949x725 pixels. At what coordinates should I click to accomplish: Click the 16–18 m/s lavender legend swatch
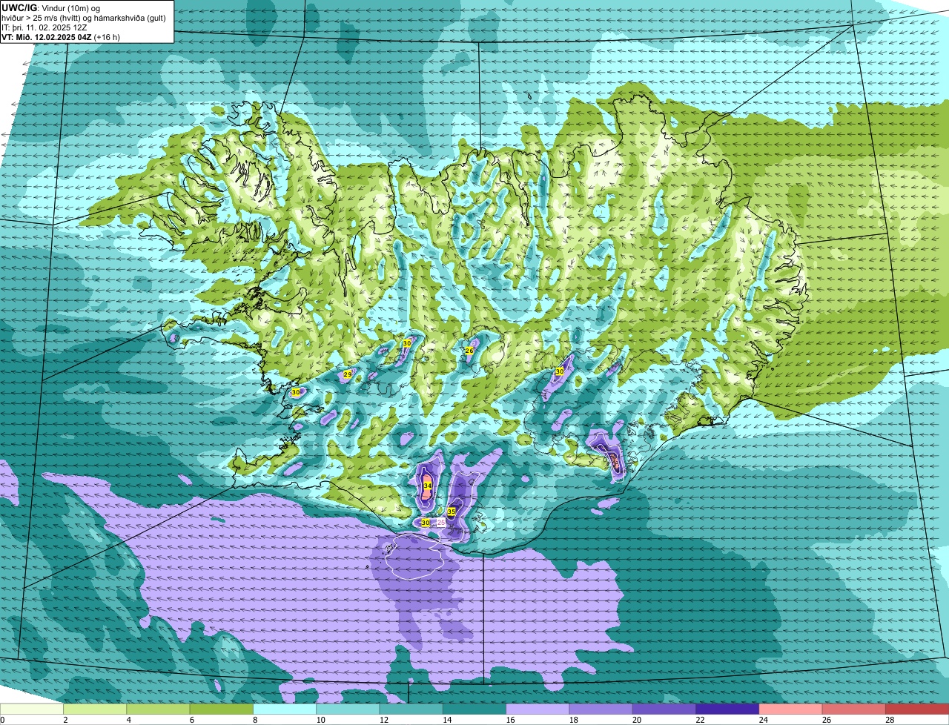(x=538, y=709)
